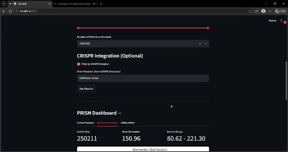Decrease patients count with minus stepper
Image resolution: width=288 pixels, height=152 pixels.
[200, 44]
